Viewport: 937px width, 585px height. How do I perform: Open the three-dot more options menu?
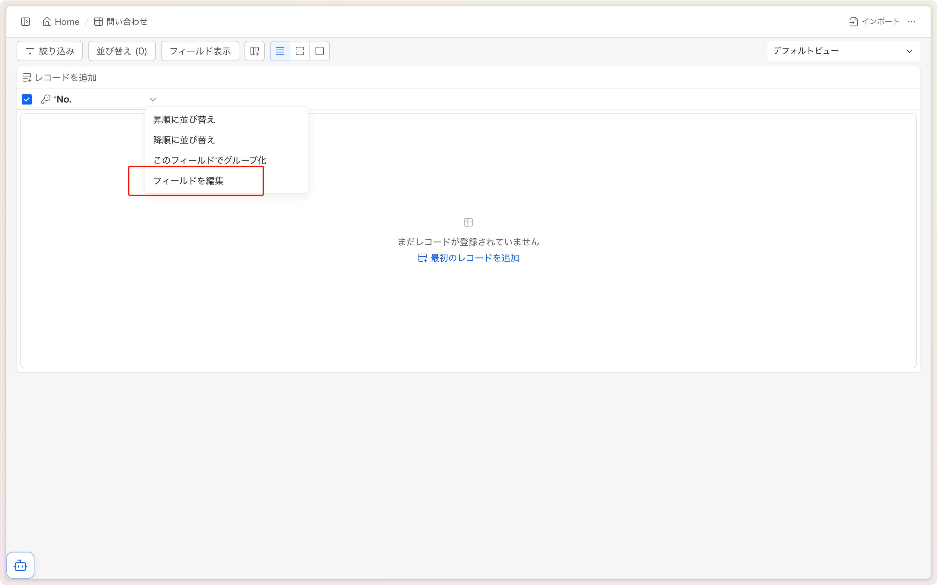(911, 22)
